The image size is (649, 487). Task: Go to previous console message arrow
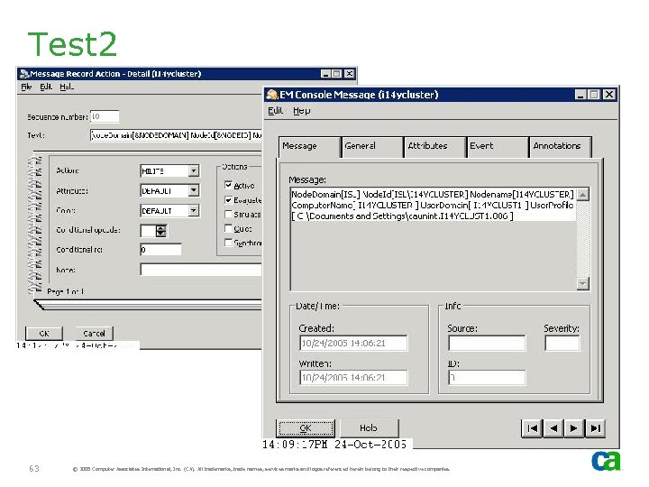coord(553,428)
